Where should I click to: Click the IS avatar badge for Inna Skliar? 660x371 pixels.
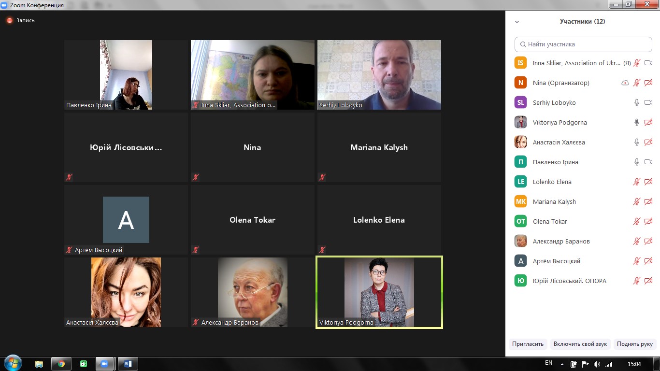[x=520, y=63]
